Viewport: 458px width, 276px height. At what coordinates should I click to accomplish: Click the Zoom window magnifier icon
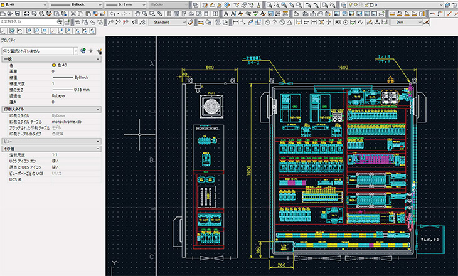point(269,5)
